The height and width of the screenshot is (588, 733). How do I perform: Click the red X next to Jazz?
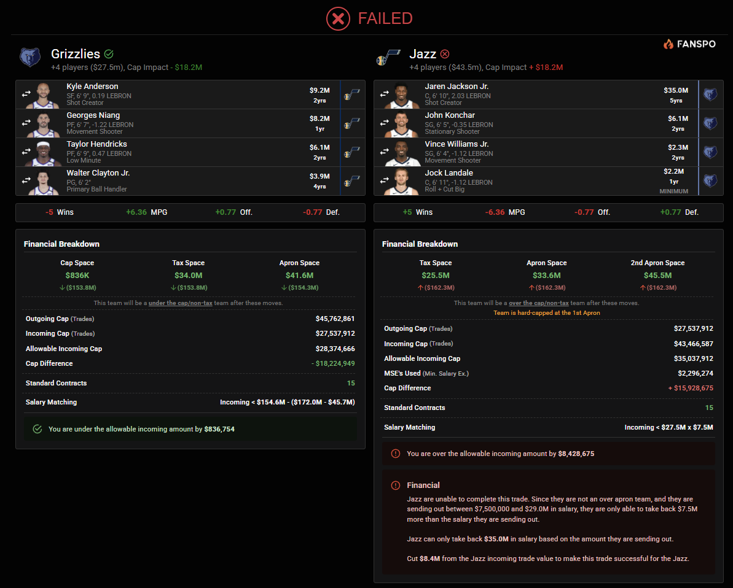coord(445,54)
